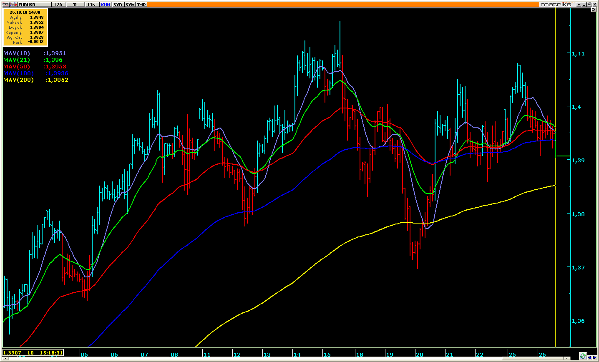Click the ruler icon in top-left corner

[x=5, y=4]
